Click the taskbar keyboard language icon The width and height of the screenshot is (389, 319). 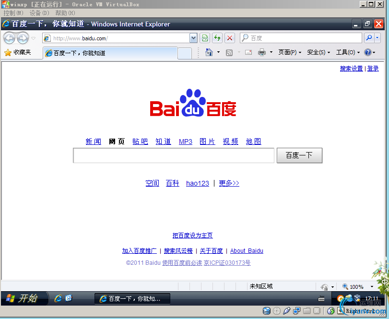tap(321, 299)
